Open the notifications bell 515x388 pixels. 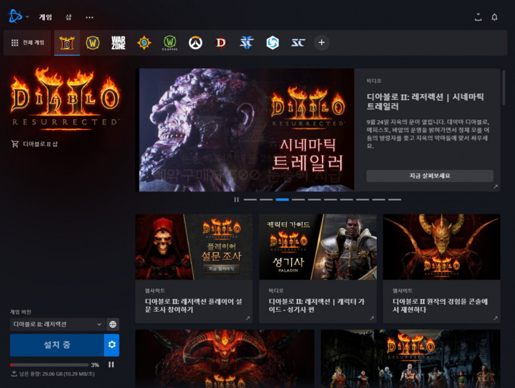494,17
